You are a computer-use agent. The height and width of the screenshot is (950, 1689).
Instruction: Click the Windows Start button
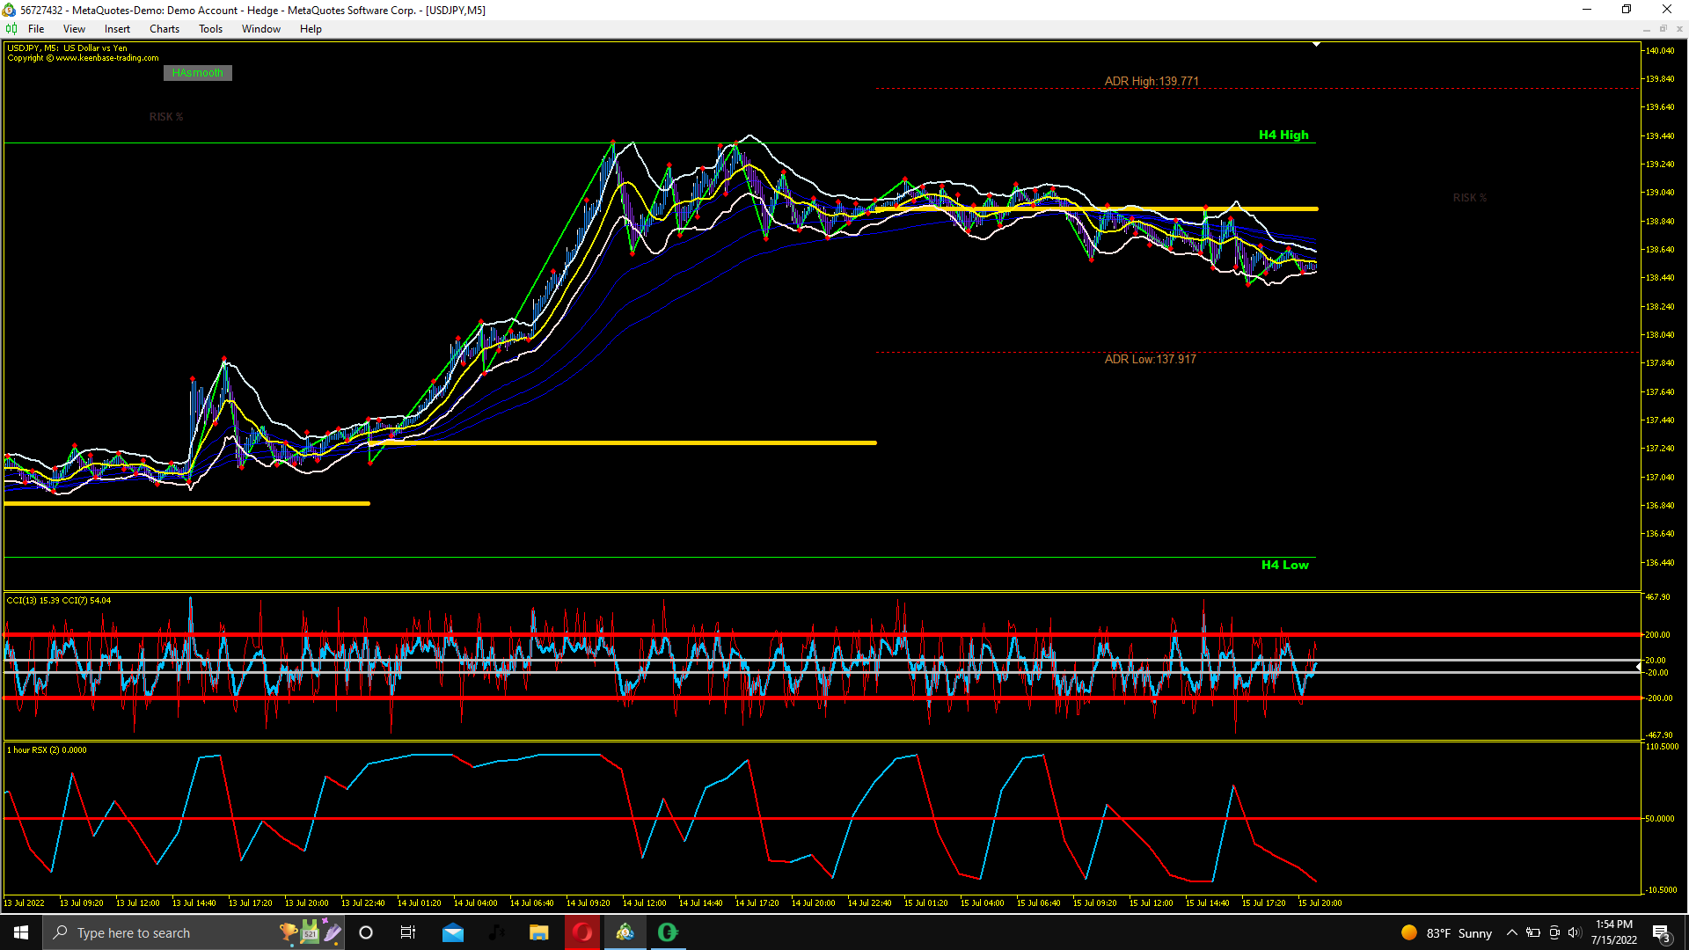coord(21,932)
